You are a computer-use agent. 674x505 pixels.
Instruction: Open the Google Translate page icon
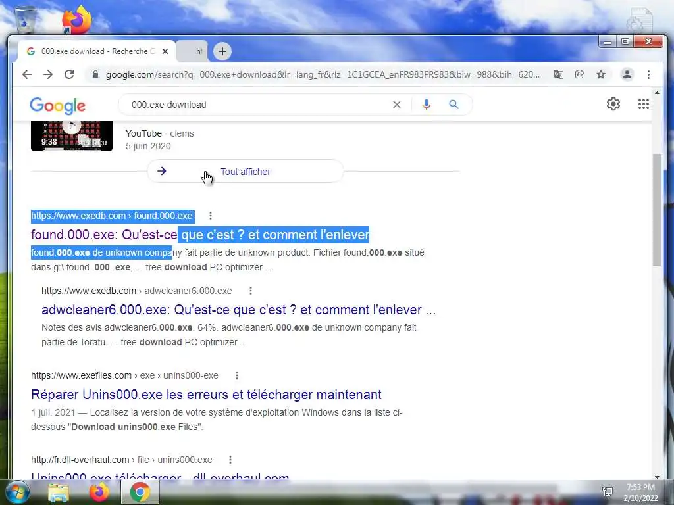tap(558, 74)
